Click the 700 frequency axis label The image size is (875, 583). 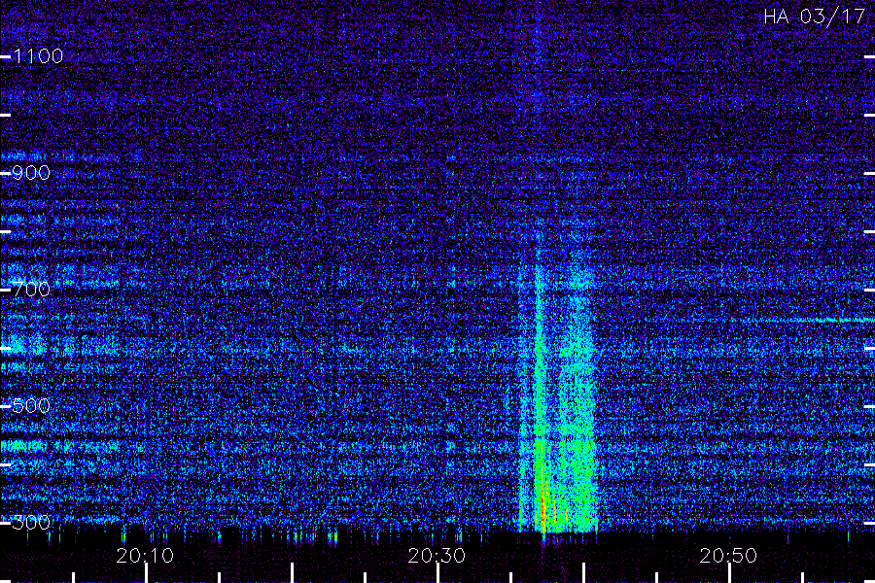click(31, 289)
